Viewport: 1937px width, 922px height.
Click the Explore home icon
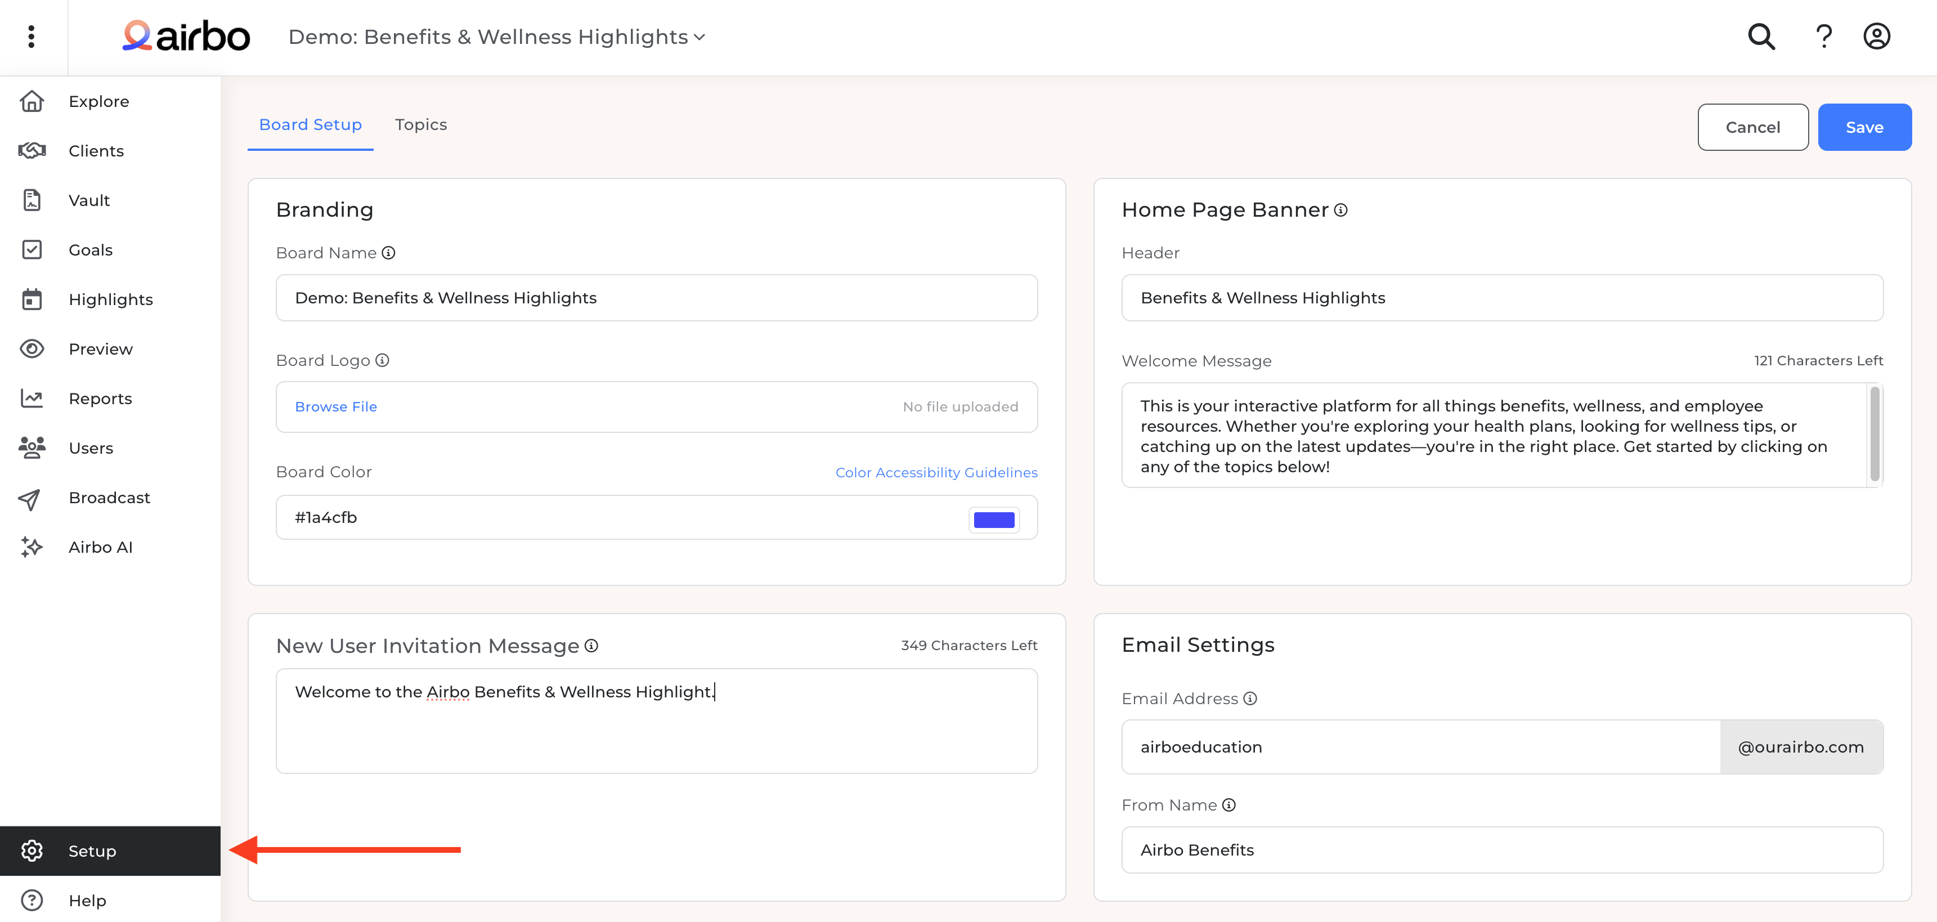pos(32,101)
